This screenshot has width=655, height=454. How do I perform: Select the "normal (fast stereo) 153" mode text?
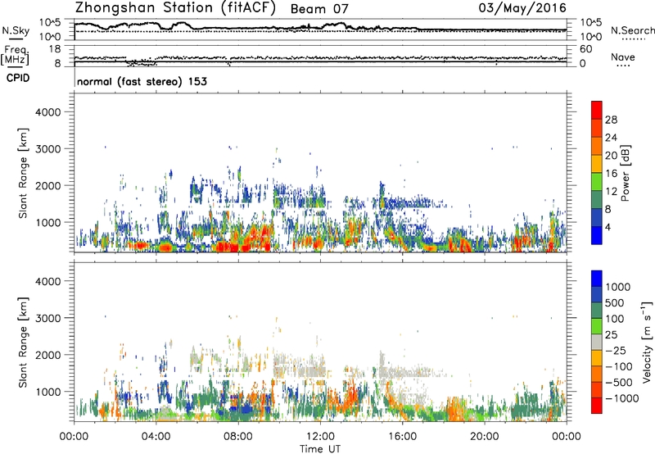tap(142, 81)
